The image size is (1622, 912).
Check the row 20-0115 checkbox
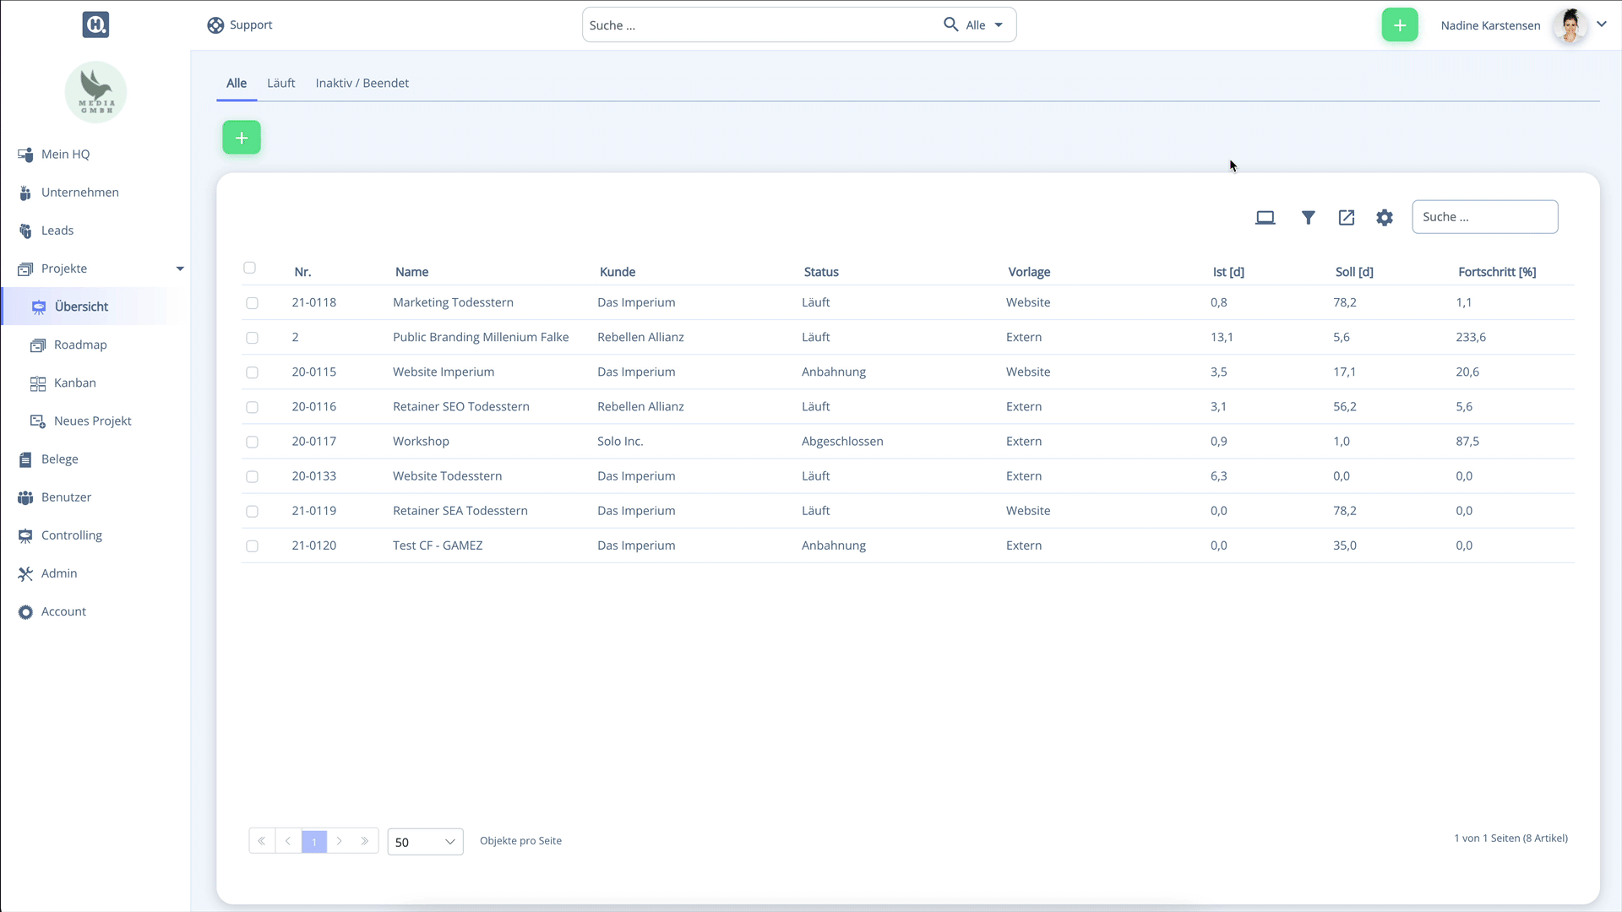coord(252,372)
